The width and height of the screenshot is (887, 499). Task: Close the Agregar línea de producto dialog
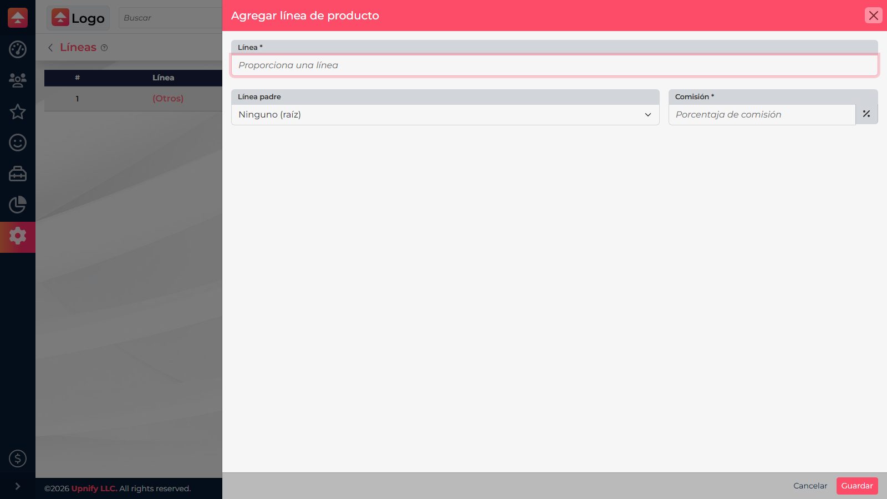[x=873, y=16]
